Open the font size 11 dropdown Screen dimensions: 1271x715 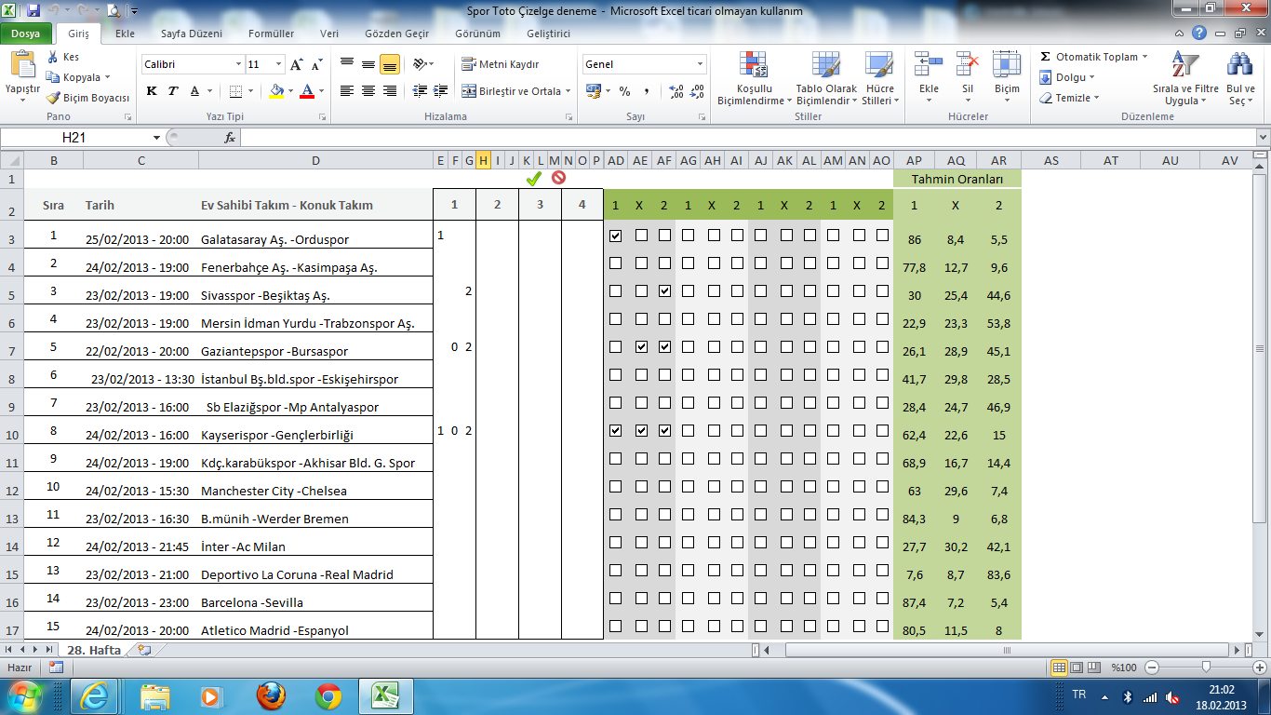pyautogui.click(x=278, y=64)
